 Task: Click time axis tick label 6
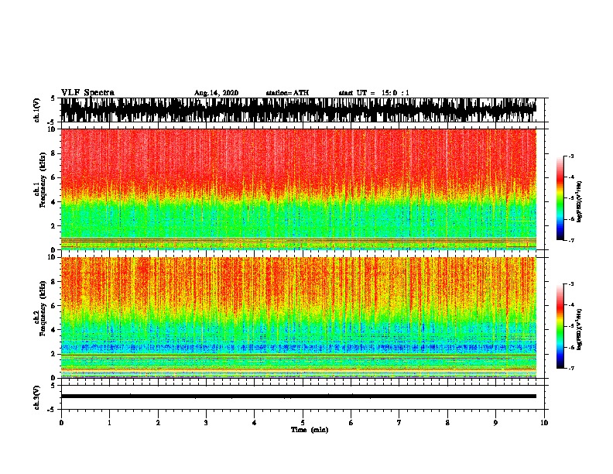(x=351, y=423)
